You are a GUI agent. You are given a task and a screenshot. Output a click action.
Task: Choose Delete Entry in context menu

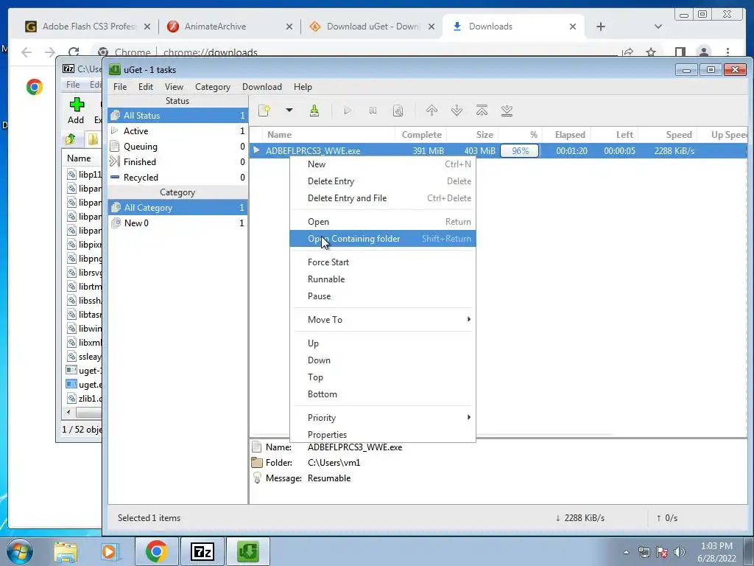point(383,181)
